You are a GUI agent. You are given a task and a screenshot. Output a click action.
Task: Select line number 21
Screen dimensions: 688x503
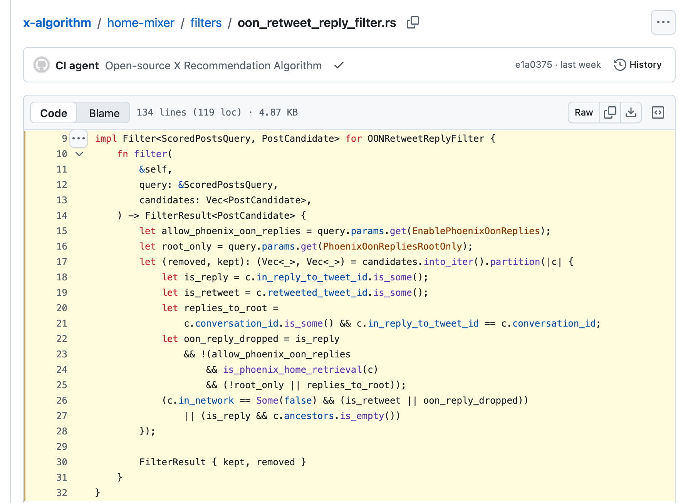coord(62,324)
